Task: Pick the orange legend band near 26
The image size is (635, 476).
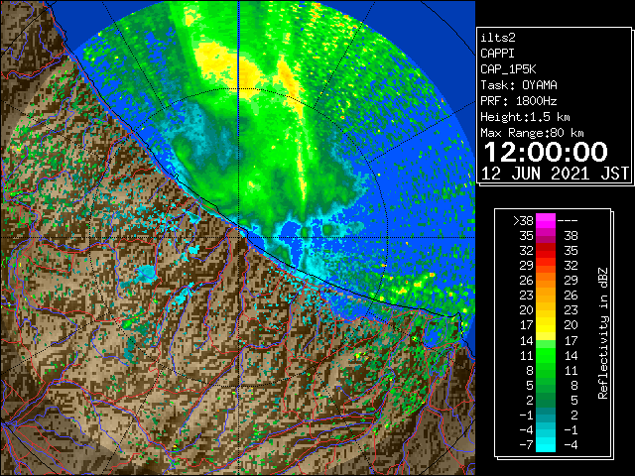Action: [x=546, y=281]
